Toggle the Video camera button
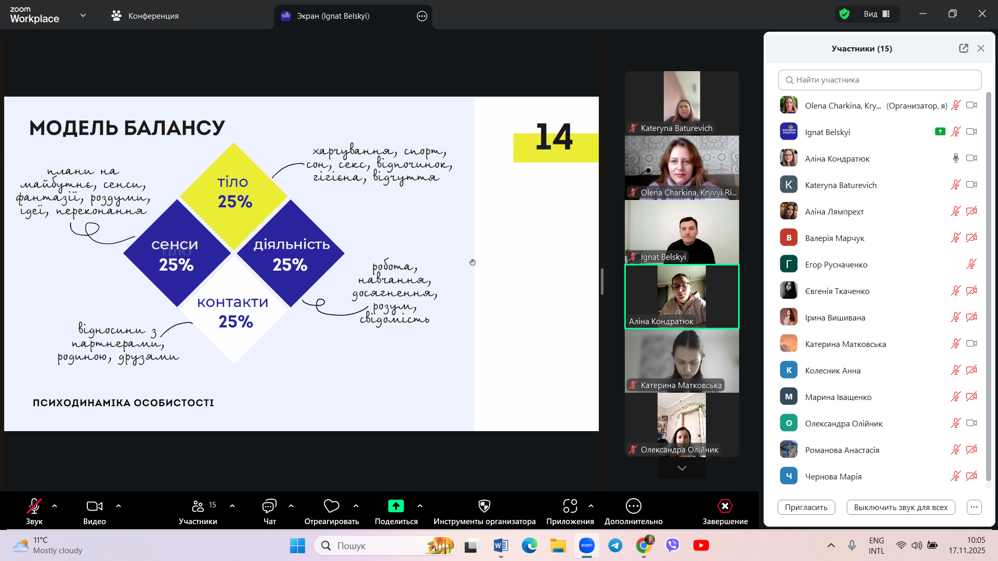 (94, 506)
